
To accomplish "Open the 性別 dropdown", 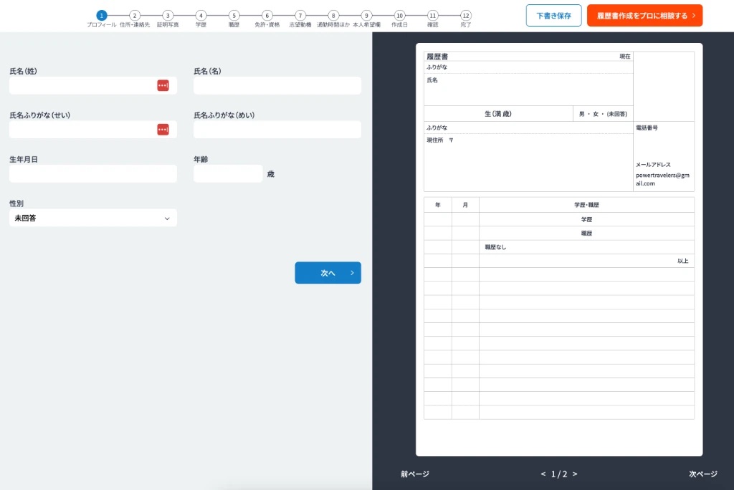I will 92,218.
